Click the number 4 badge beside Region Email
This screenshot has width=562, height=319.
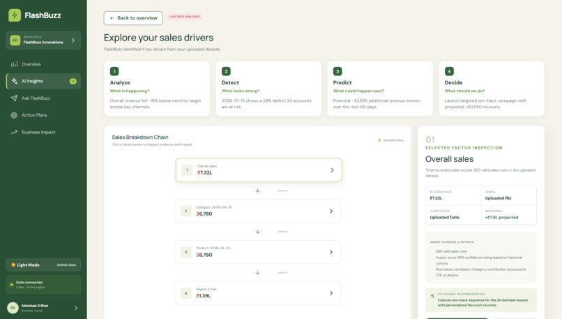pyautogui.click(x=185, y=293)
